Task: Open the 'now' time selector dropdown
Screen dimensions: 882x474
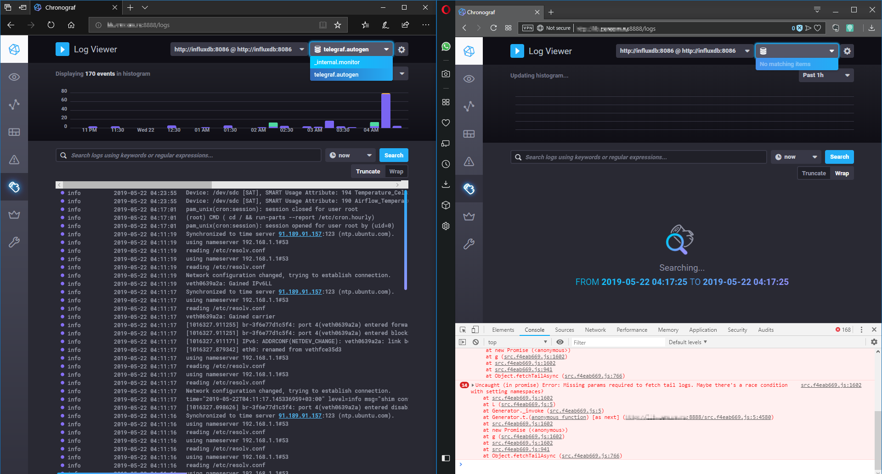Action: 350,155
